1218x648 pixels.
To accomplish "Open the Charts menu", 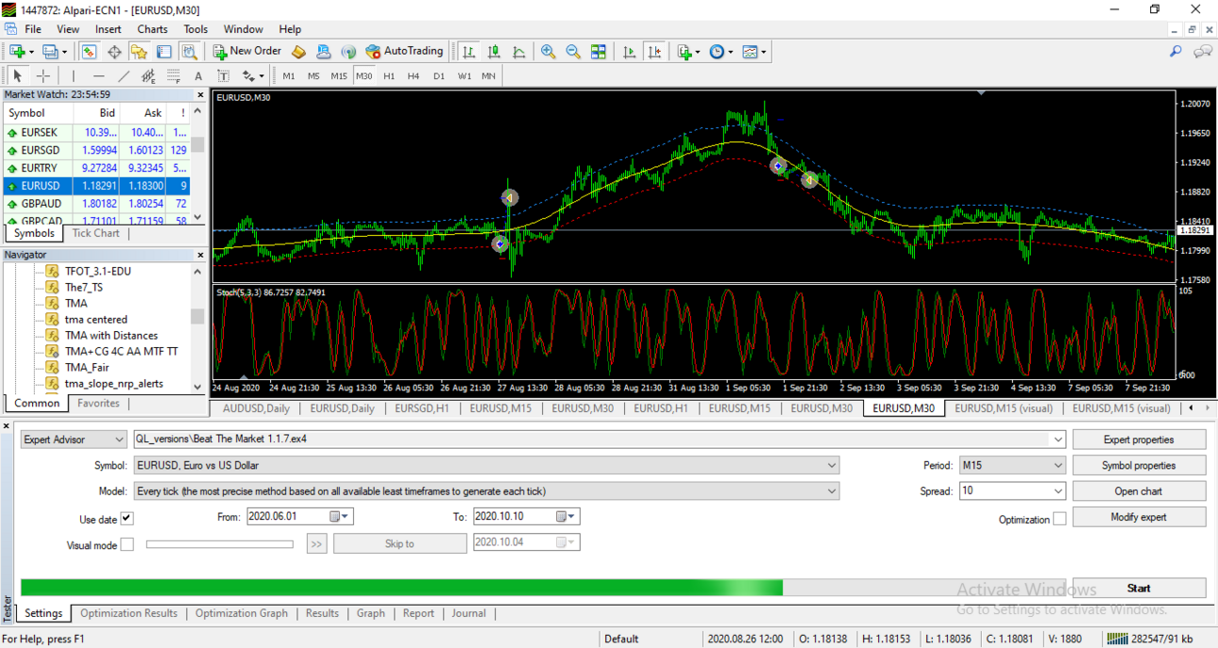I will (x=152, y=29).
